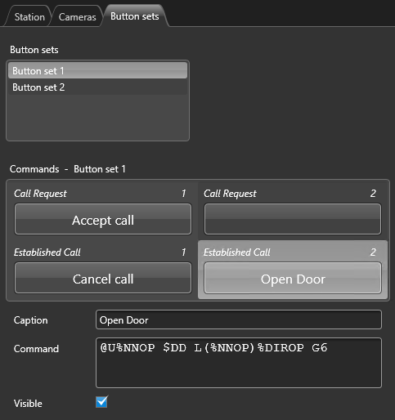The height and width of the screenshot is (420, 395).
Task: Click the Commands - Button set 1 heading
Action: (68, 169)
